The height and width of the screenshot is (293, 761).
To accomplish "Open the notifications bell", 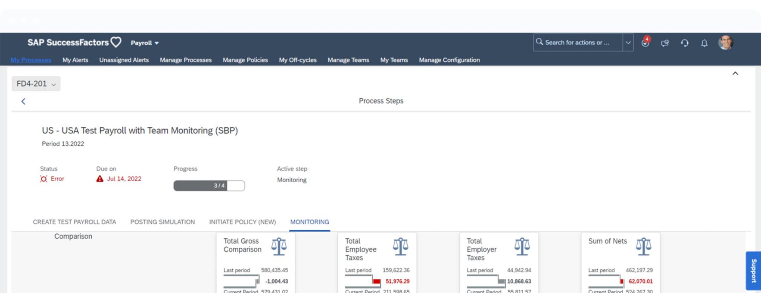I will click(x=704, y=43).
